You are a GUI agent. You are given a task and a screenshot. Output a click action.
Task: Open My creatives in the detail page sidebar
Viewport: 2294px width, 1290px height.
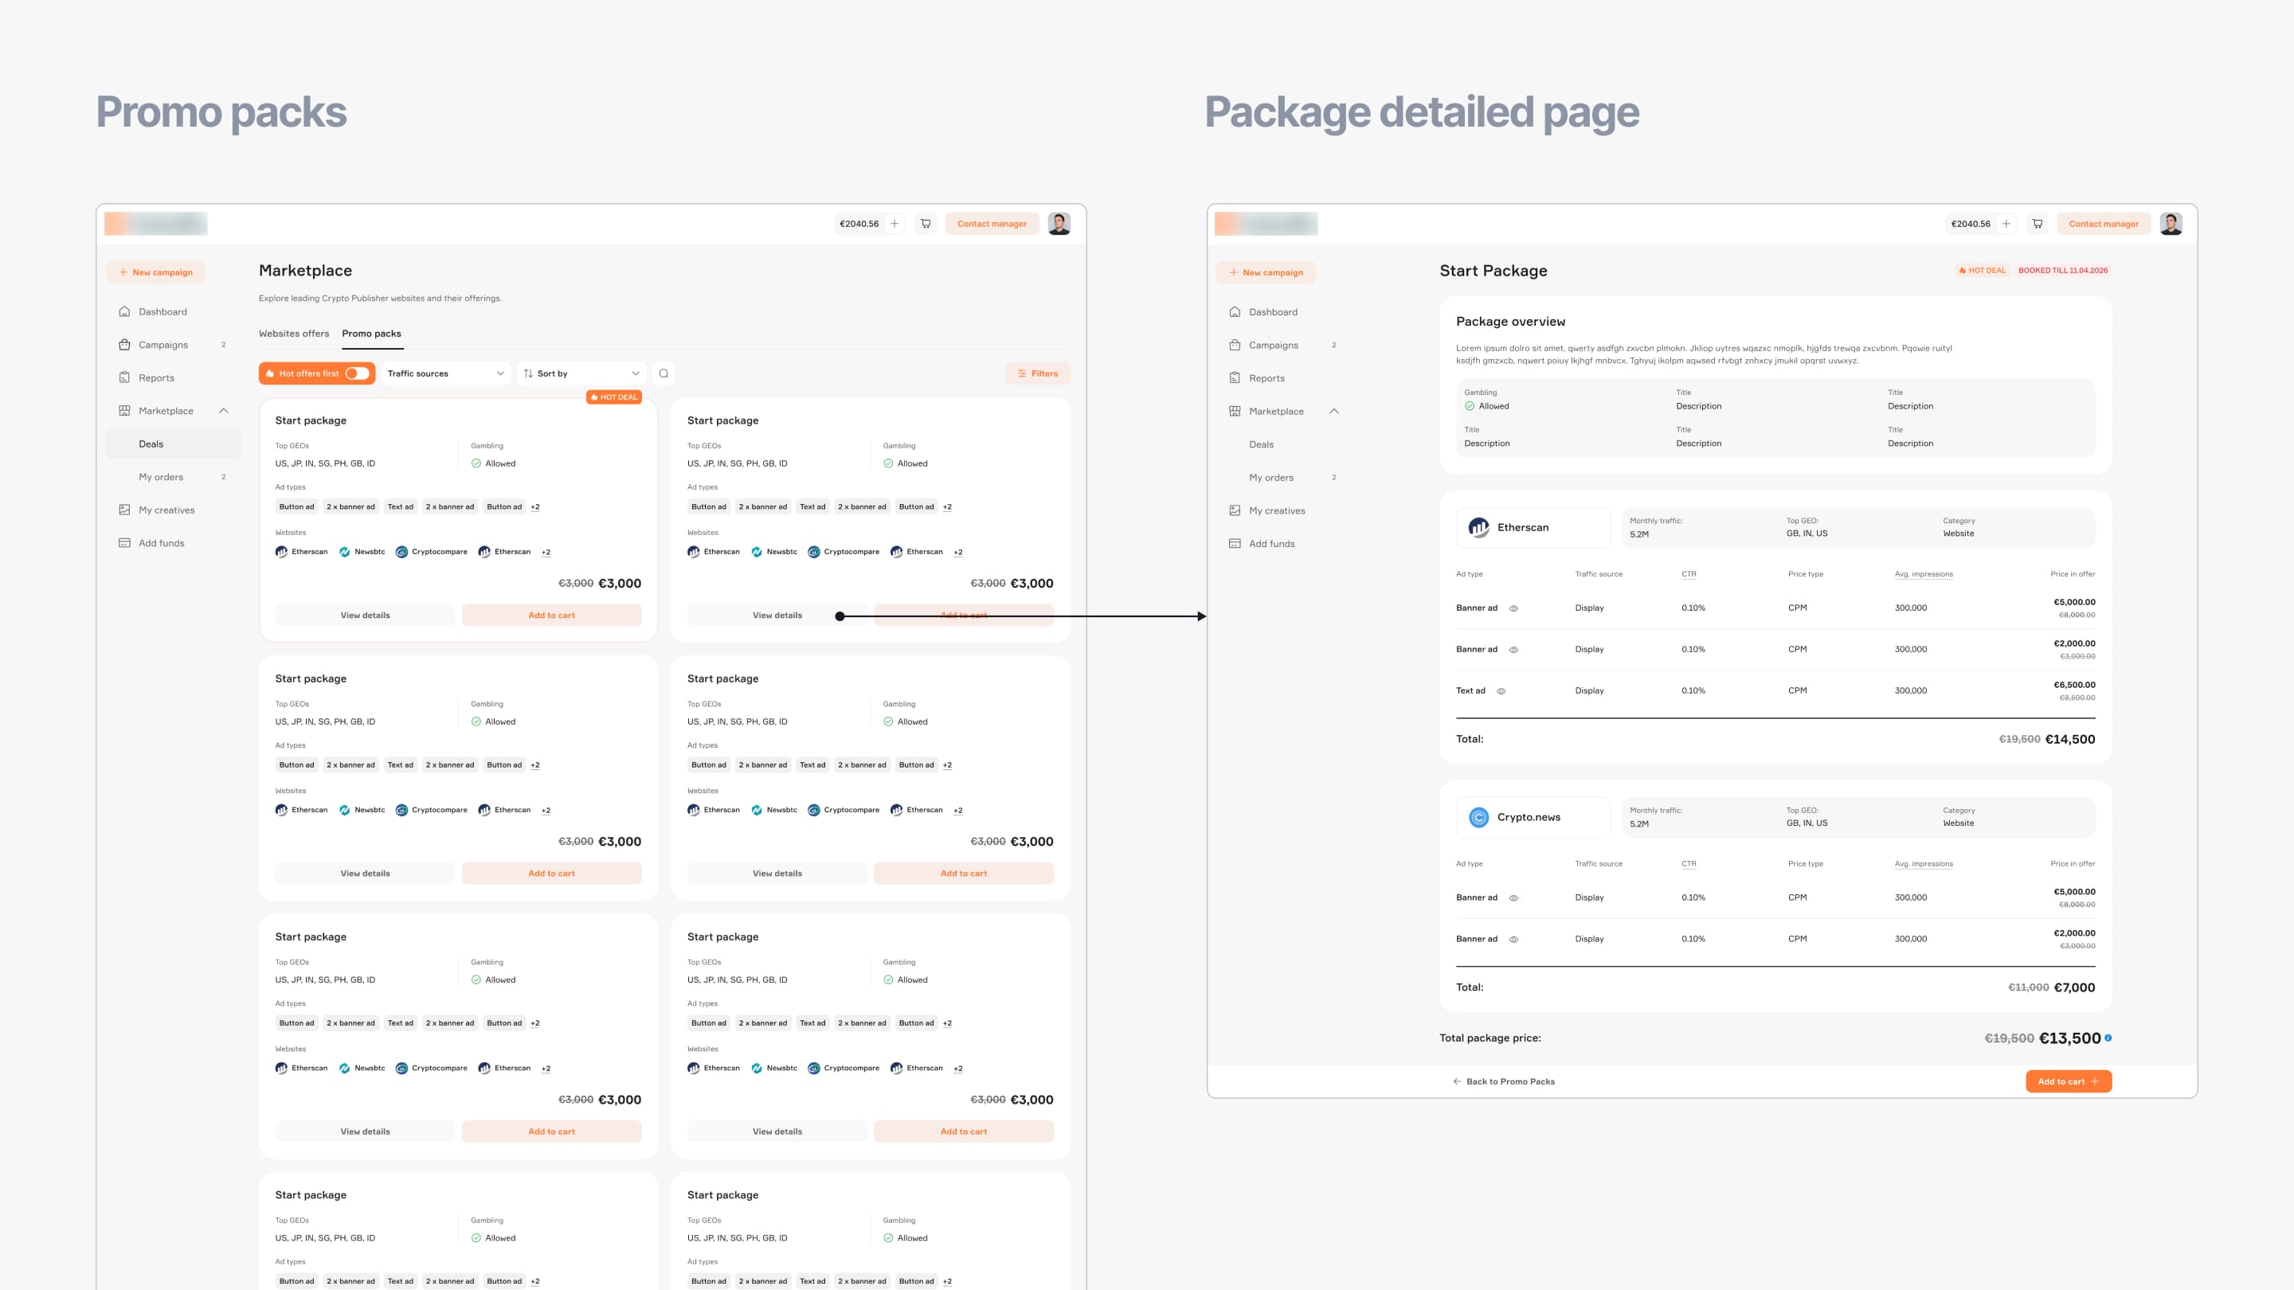coord(1277,510)
